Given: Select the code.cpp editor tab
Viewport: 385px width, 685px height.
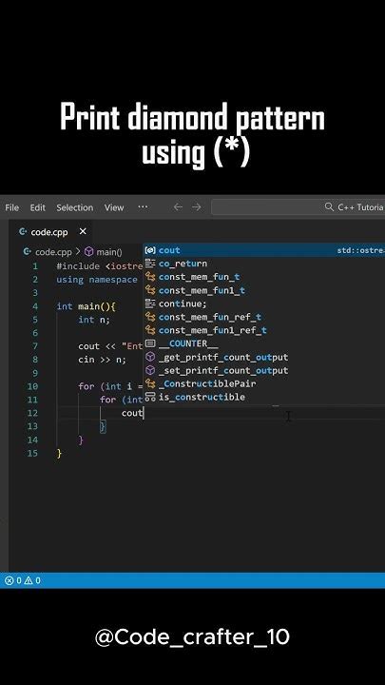Looking at the screenshot, I should point(49,232).
